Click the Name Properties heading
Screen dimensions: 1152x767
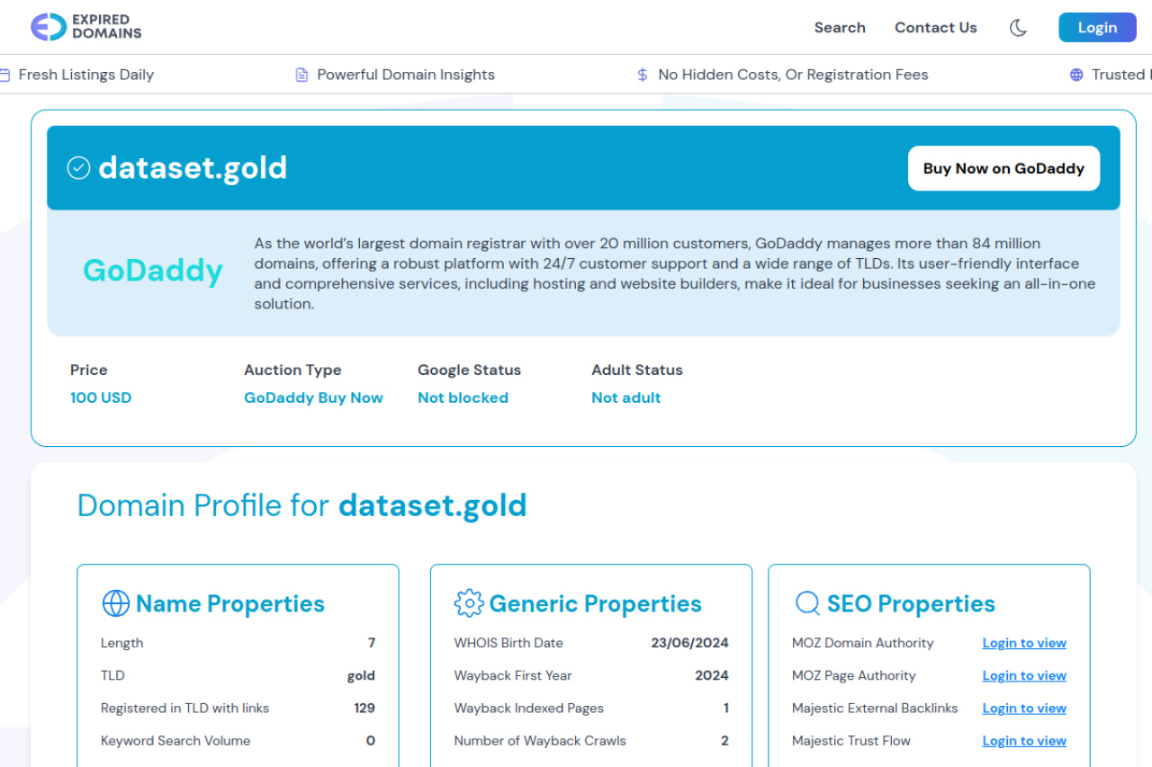[x=230, y=603]
